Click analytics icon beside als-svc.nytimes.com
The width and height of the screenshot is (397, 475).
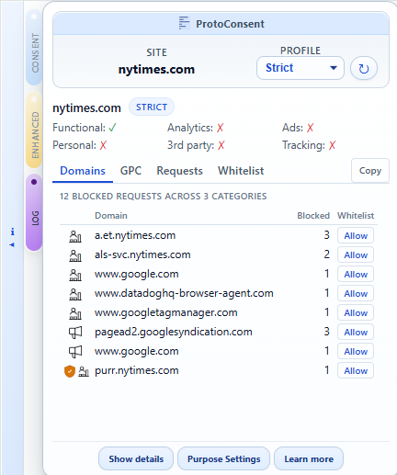pyautogui.click(x=75, y=255)
